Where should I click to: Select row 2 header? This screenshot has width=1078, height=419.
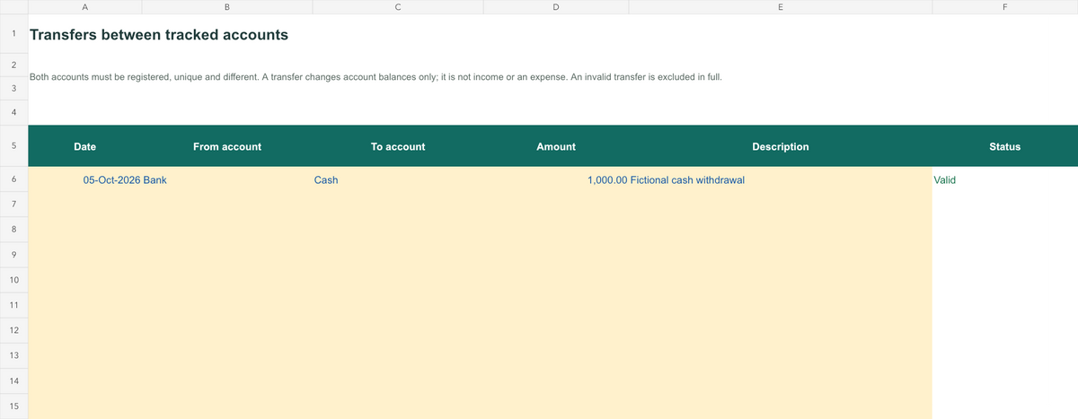click(x=13, y=65)
